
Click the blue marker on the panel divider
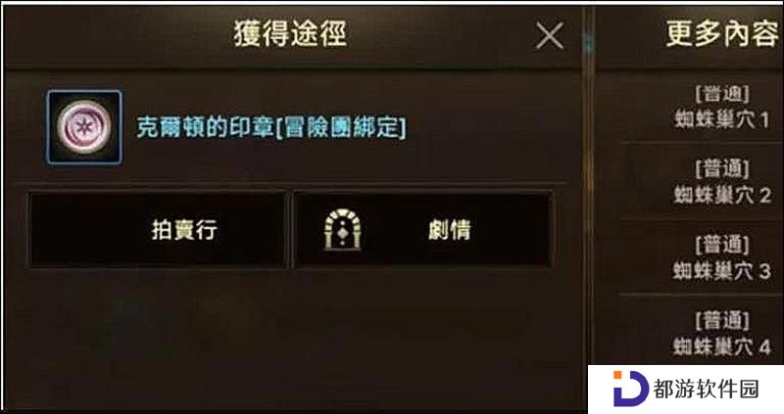coord(589,44)
